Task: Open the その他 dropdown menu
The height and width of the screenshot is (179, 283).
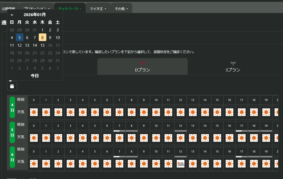Action: 121,9
